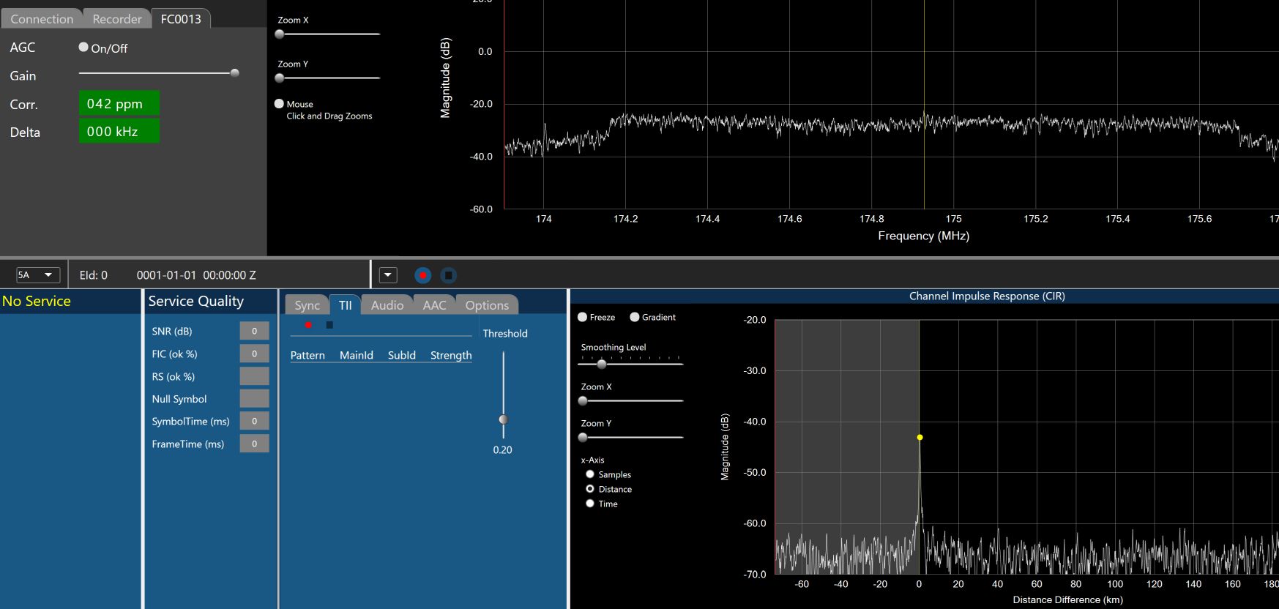Click the stop button in main toolbar
This screenshot has height=609, width=1279.
449,275
